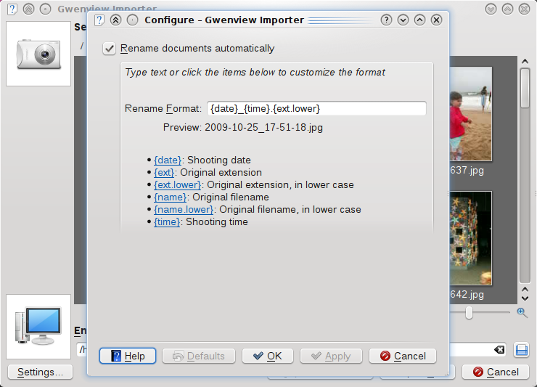
Task: Close the Gwenview Importer main window
Action: point(524,9)
